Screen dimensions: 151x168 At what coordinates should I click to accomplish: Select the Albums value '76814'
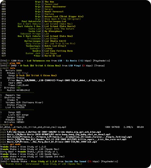20,120
